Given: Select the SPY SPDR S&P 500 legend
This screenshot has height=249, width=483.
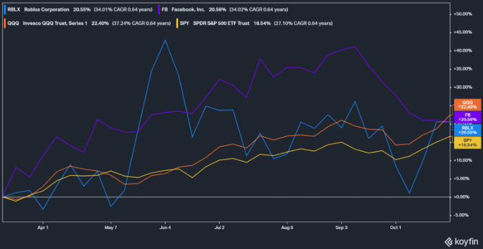Looking at the screenshot, I should point(255,23).
